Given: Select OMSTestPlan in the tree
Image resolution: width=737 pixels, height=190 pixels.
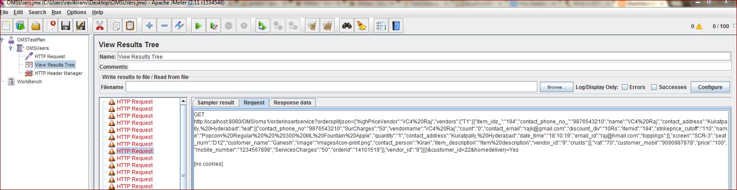Looking at the screenshot, I should point(31,40).
